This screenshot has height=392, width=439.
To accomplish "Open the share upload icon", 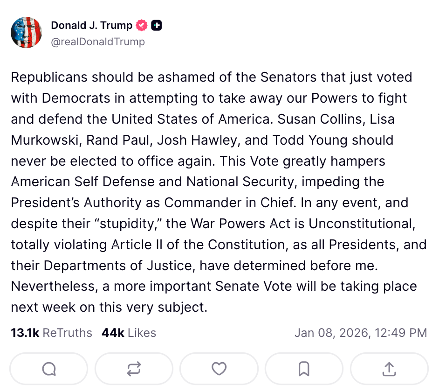I will [x=389, y=369].
